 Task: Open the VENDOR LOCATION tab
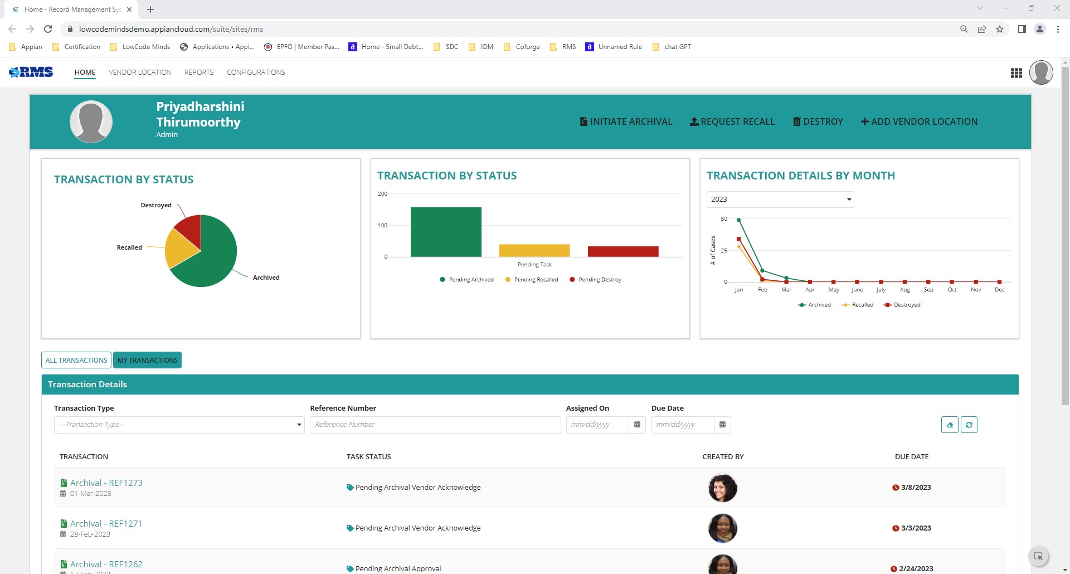click(x=139, y=72)
